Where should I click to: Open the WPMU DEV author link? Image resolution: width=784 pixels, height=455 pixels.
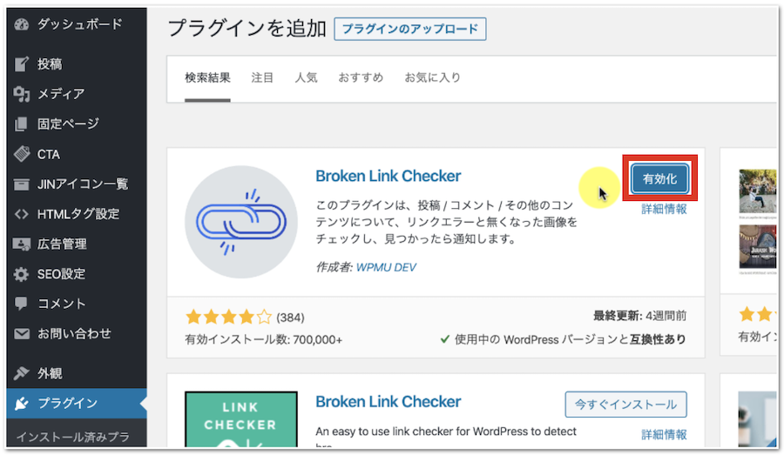[386, 267]
